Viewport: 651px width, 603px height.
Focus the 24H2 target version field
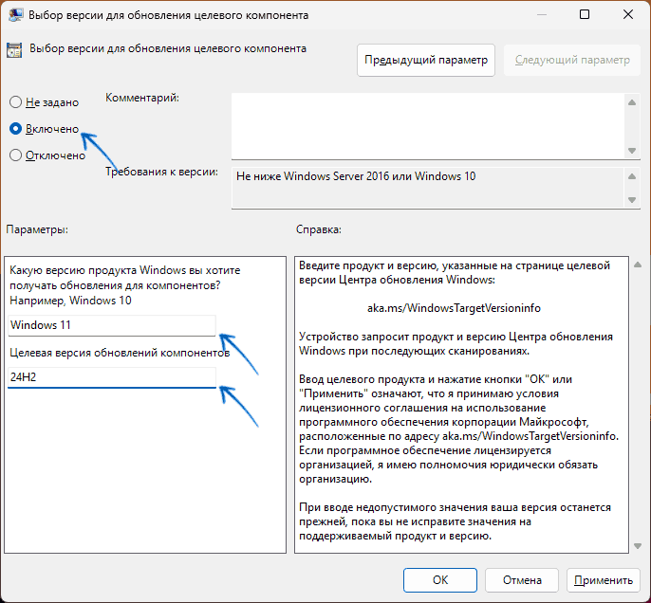(x=112, y=377)
